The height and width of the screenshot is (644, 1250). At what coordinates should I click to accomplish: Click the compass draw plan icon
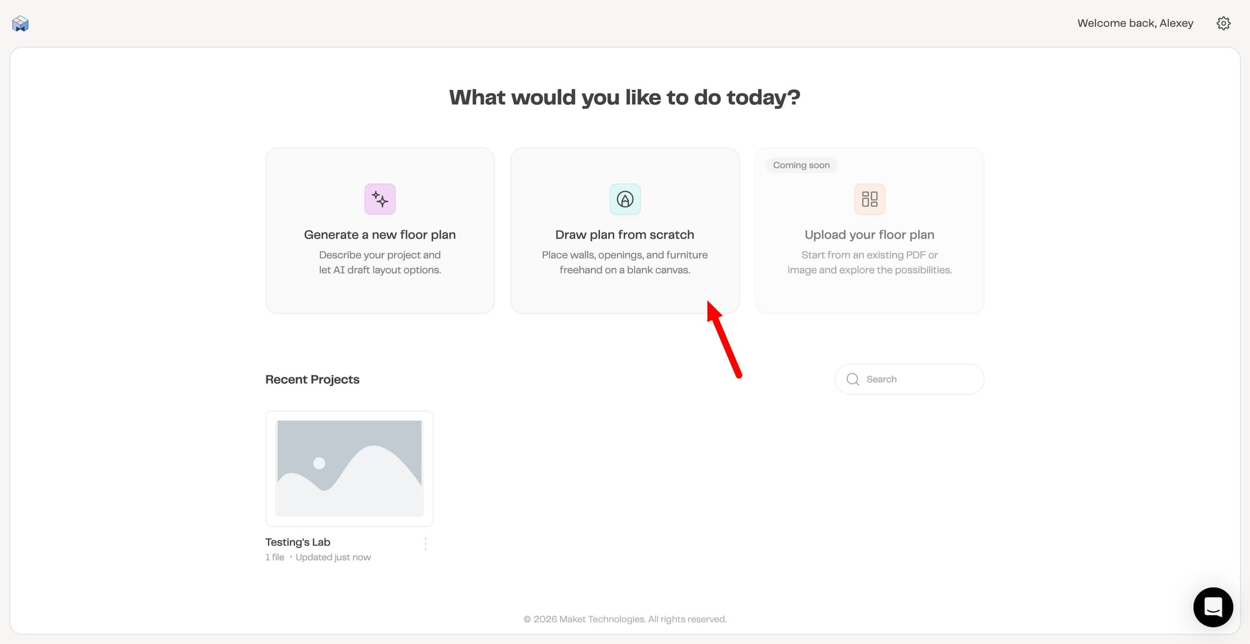625,199
